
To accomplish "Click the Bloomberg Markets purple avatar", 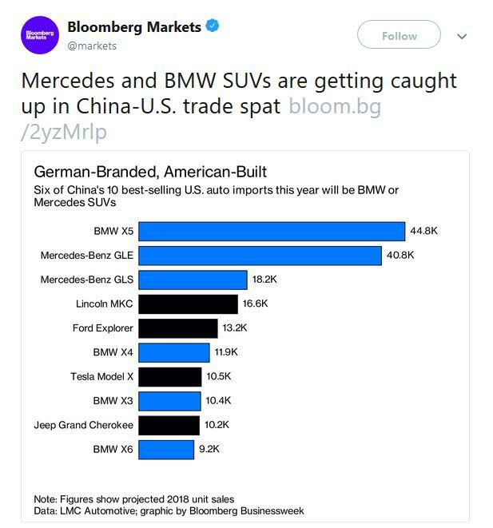I will (x=40, y=35).
